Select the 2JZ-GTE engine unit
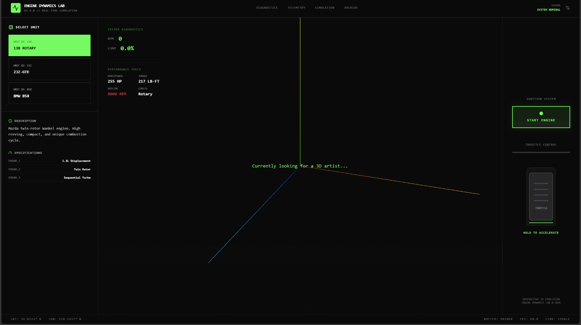This screenshot has height=325, width=581. tap(49, 69)
